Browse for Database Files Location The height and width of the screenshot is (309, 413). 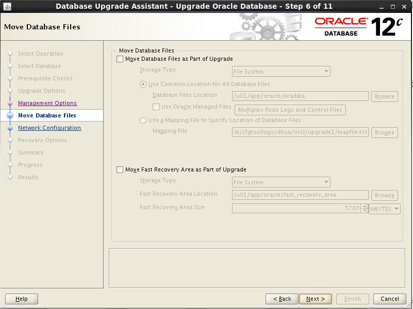point(385,96)
